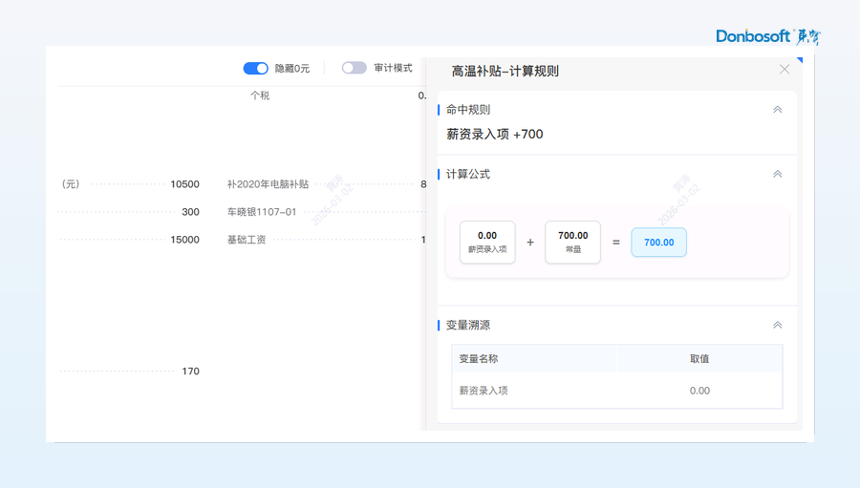Click the 车晓银1107-01 item
Viewport: 860px width, 488px height.
pos(262,212)
